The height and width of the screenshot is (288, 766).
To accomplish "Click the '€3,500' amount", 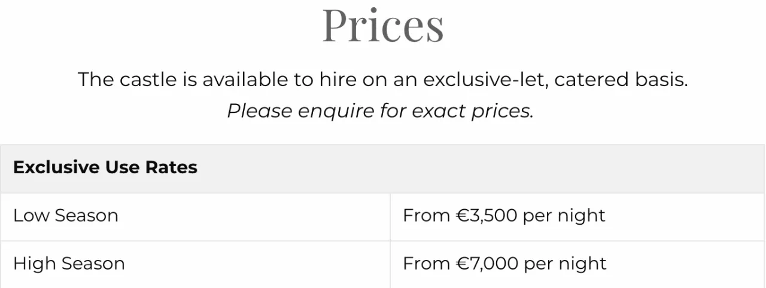I will coord(487,215).
